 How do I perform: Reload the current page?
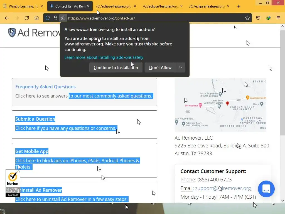click(x=27, y=18)
